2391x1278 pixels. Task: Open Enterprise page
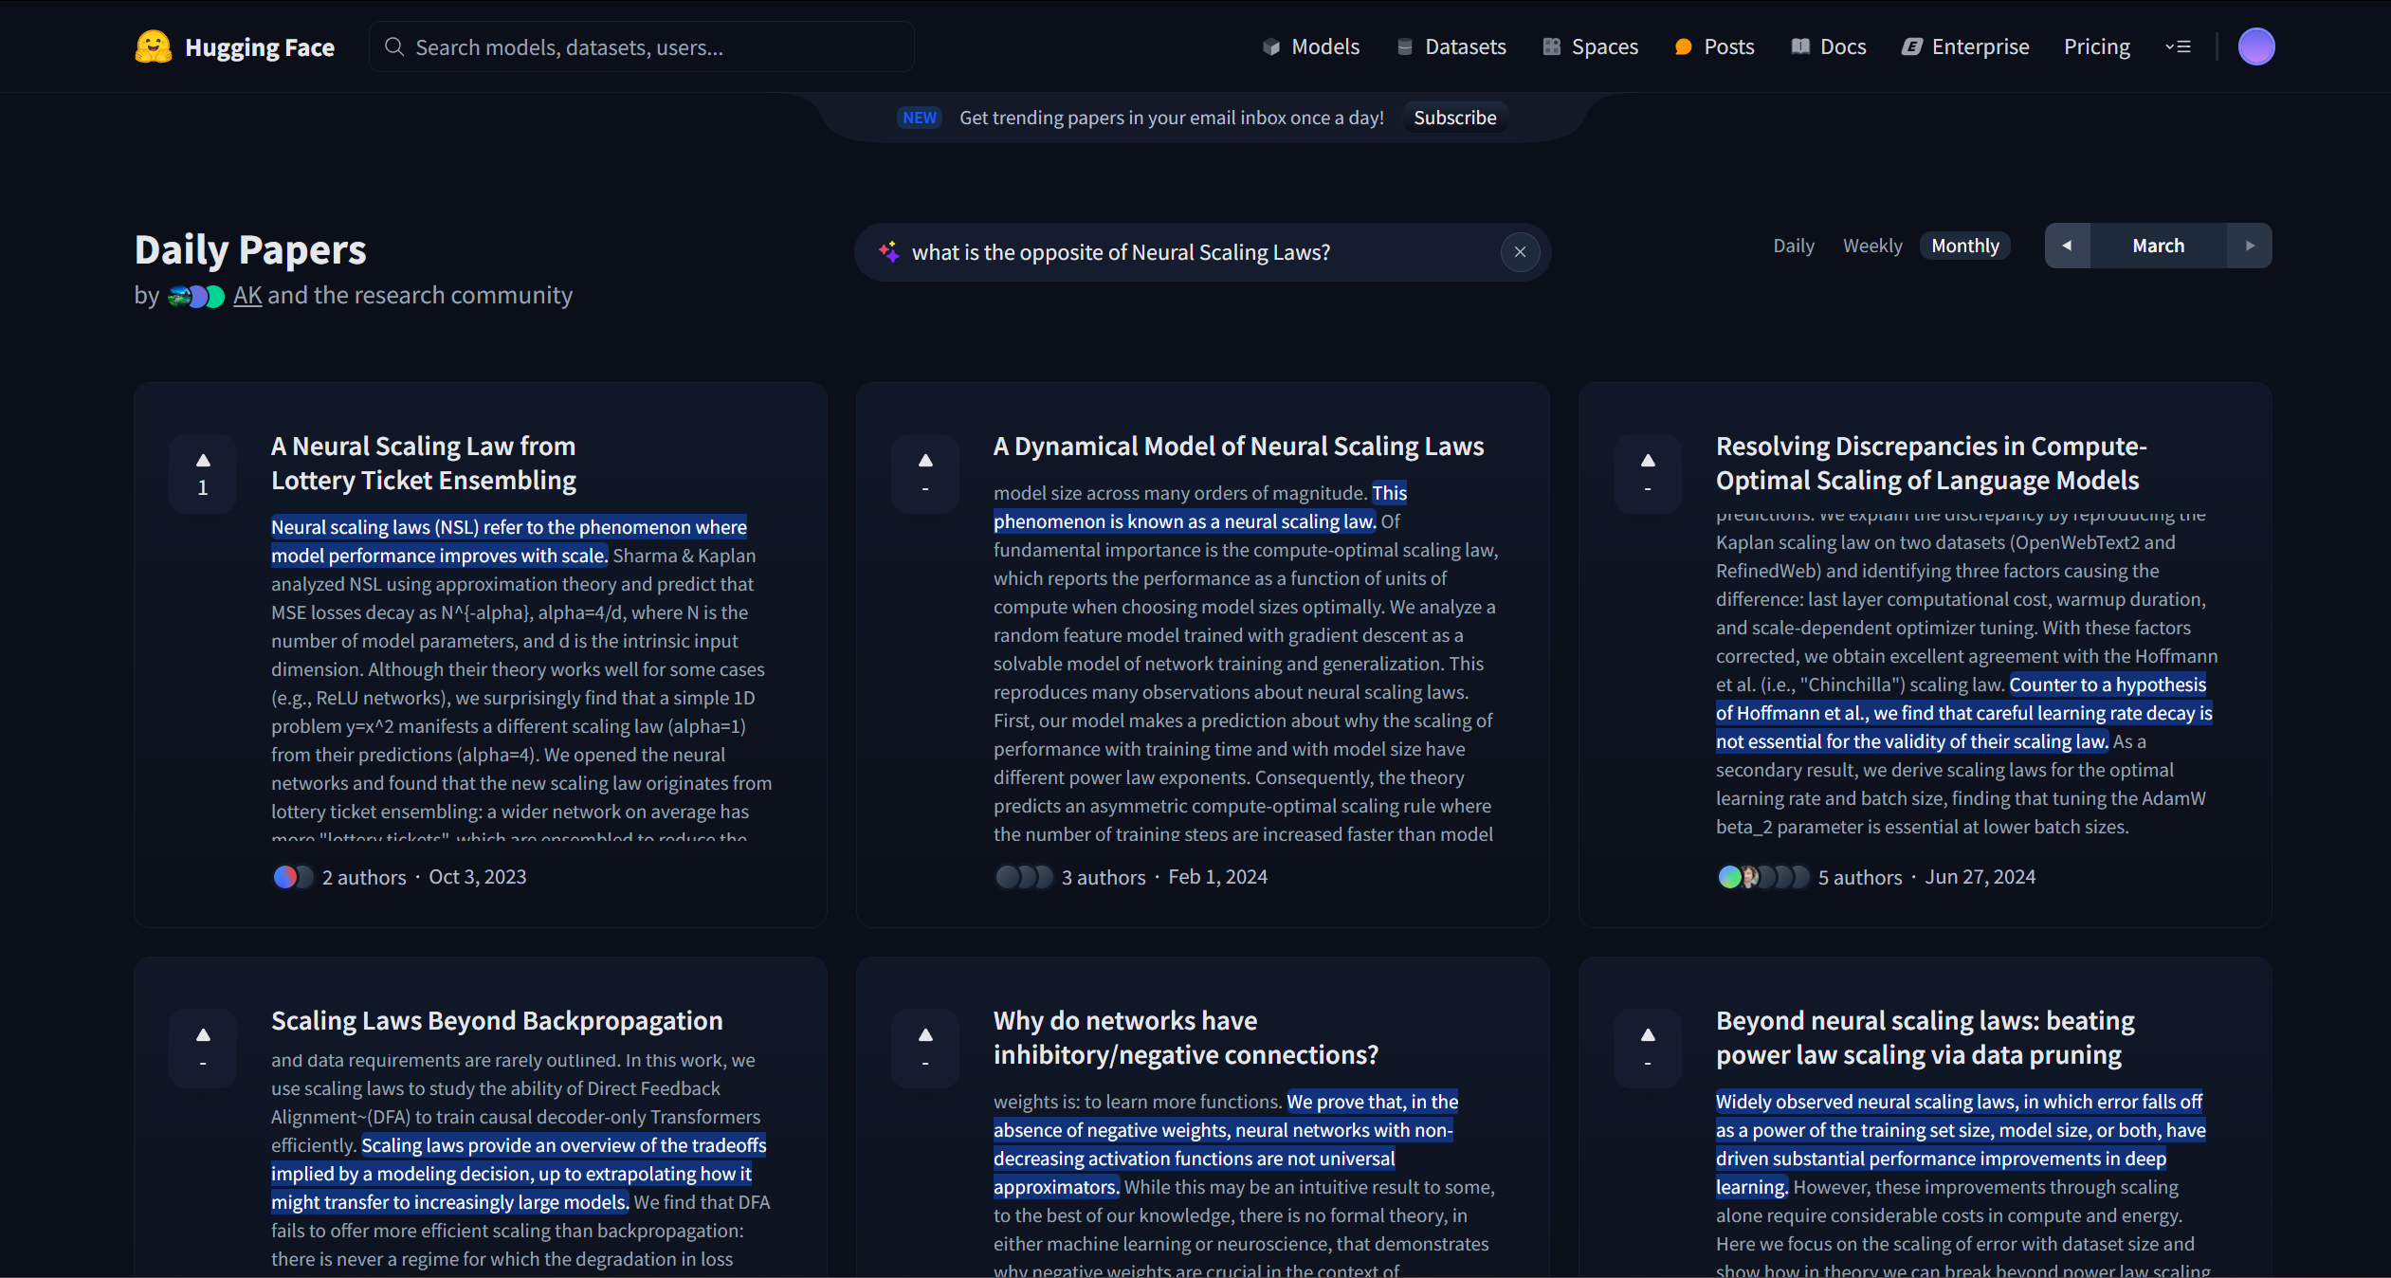pos(1965,46)
